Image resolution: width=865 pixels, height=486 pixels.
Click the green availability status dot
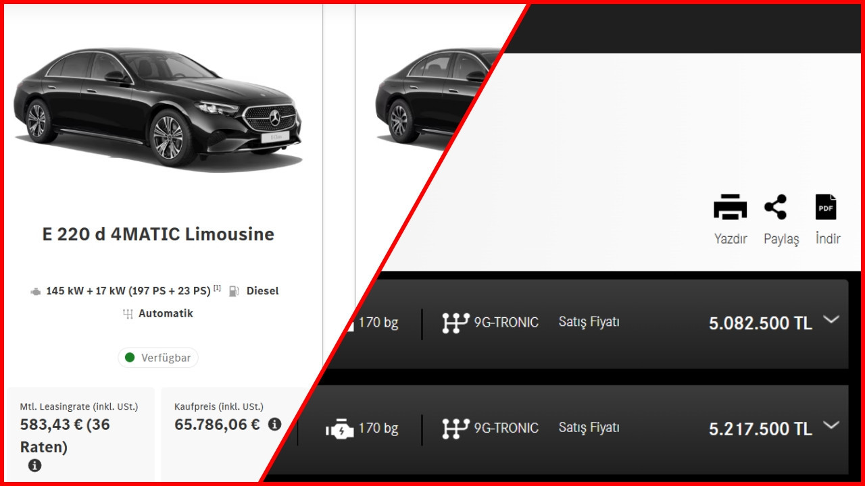click(x=130, y=358)
